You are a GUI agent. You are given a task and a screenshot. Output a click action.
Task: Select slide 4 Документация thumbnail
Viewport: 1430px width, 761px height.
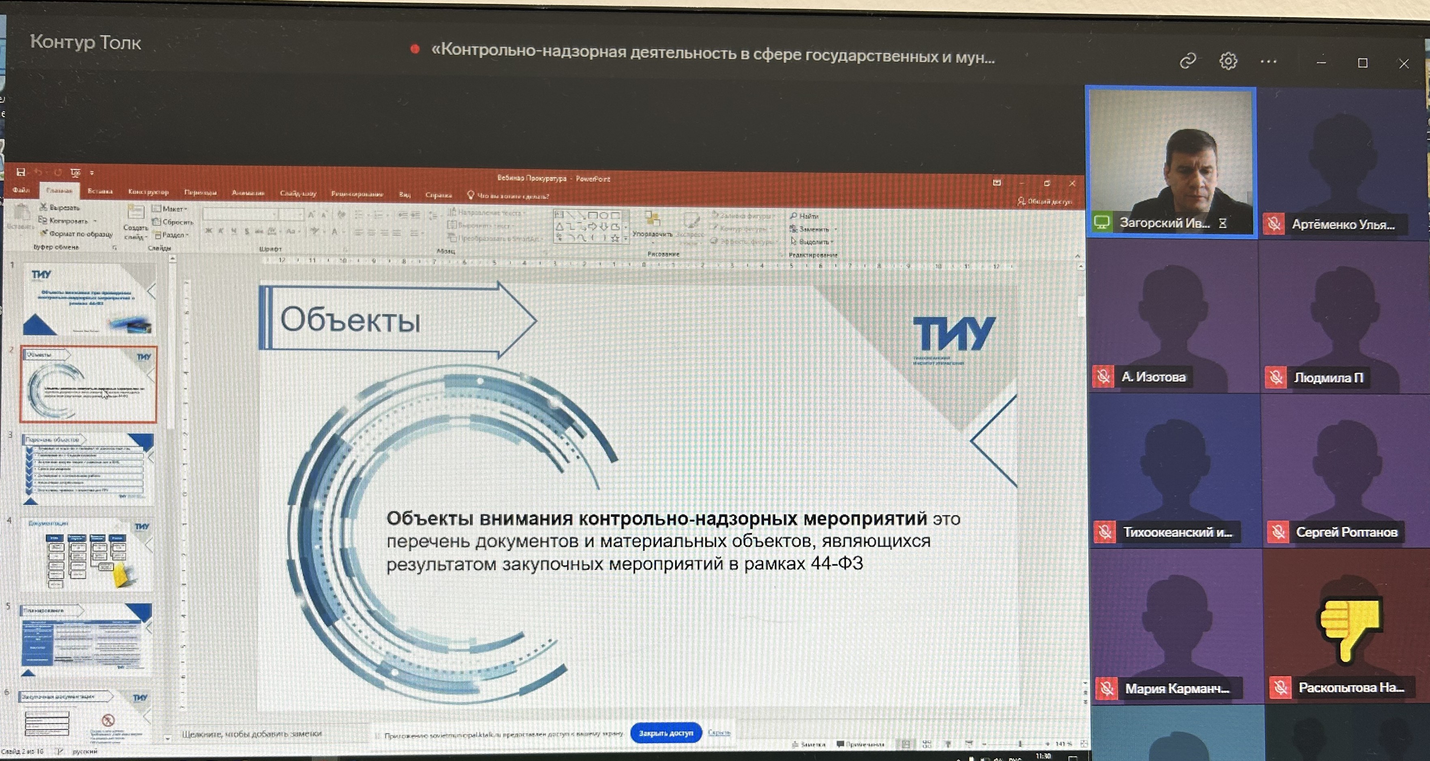point(87,555)
